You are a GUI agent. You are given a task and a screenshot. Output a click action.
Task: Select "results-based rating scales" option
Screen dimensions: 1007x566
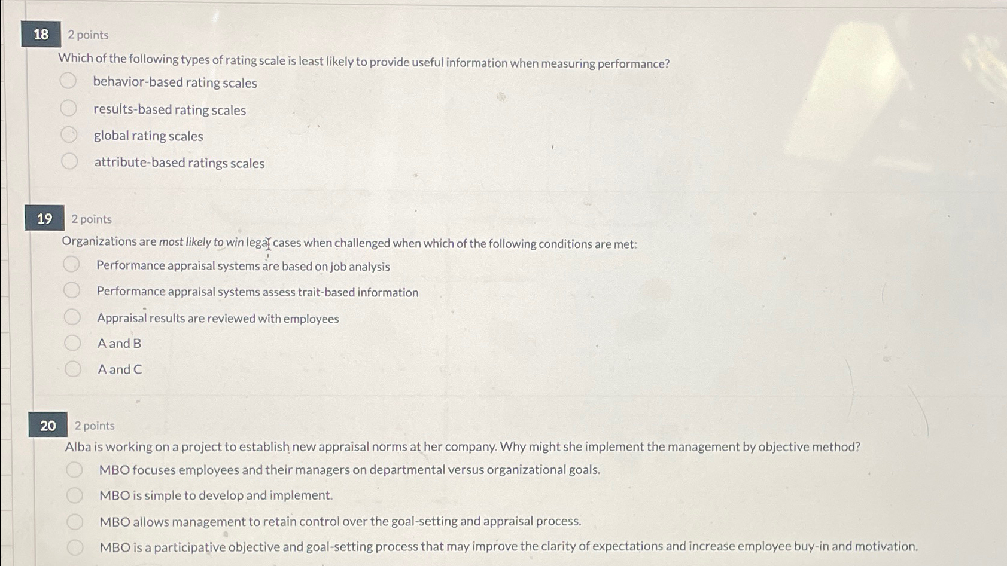click(x=69, y=108)
